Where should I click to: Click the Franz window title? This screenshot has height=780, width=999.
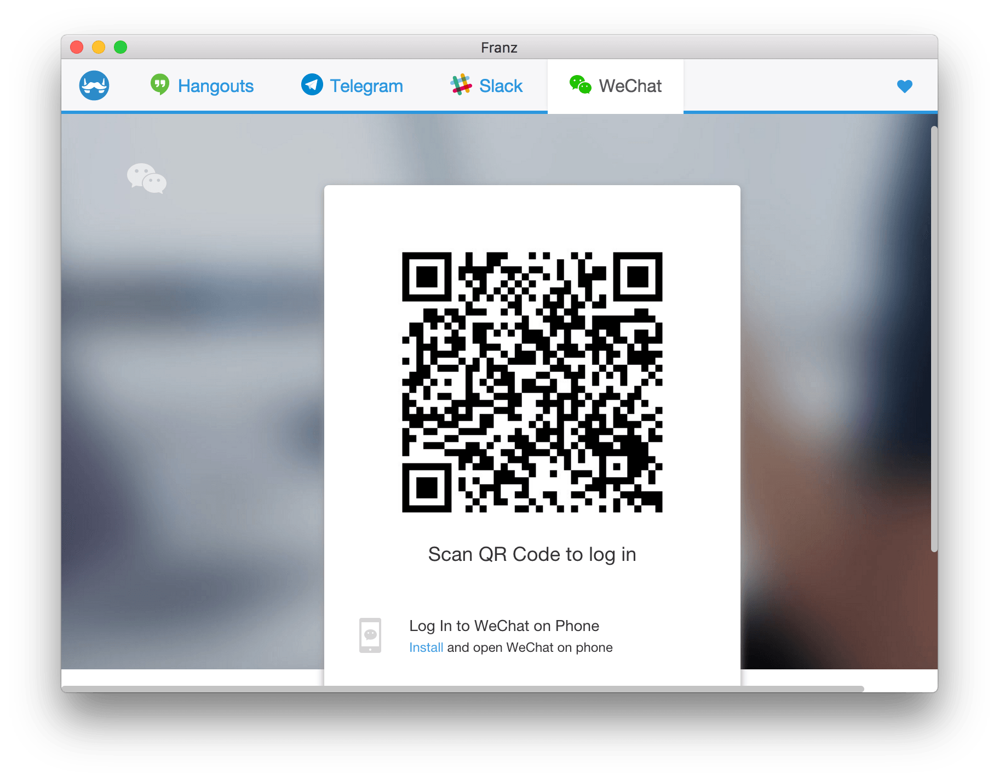tap(499, 48)
